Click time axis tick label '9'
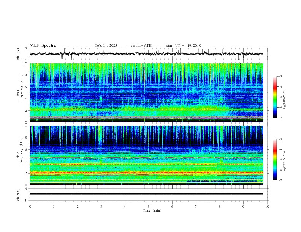Screen dimensions: 301x232 tap(243, 207)
